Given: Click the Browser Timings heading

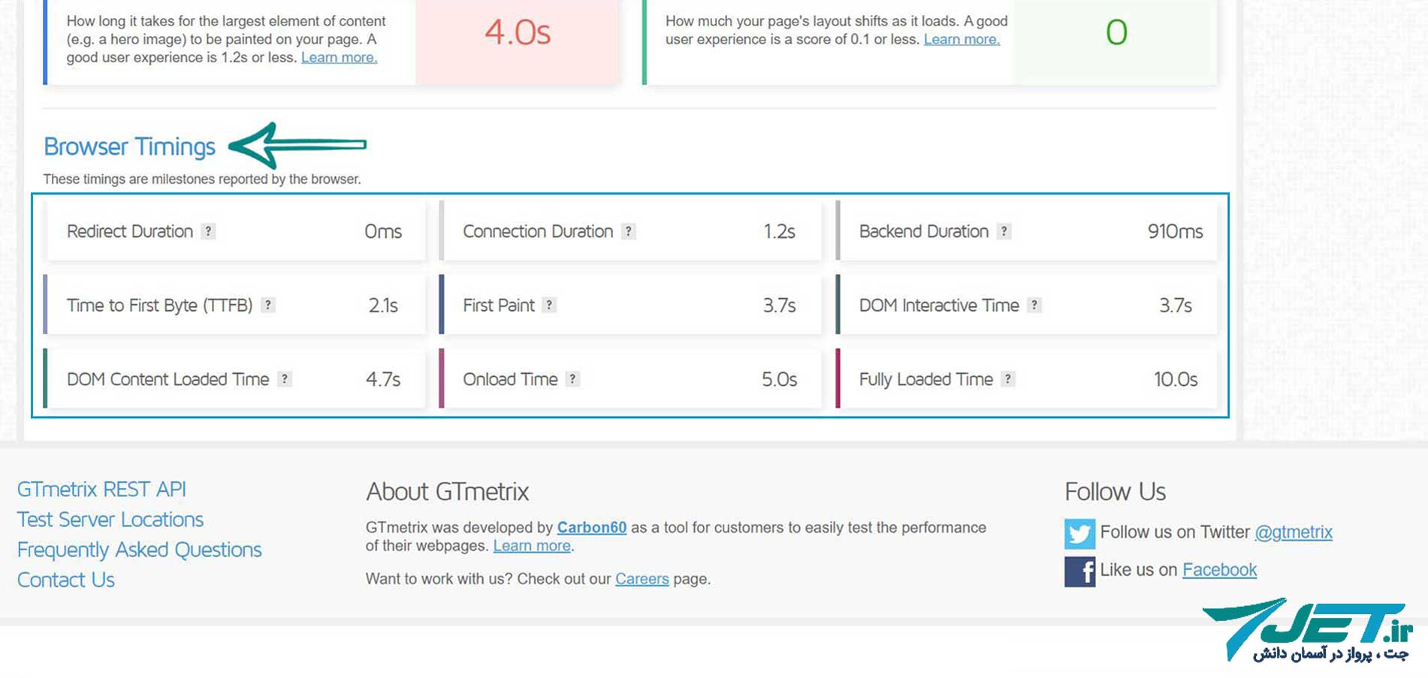Looking at the screenshot, I should [129, 146].
